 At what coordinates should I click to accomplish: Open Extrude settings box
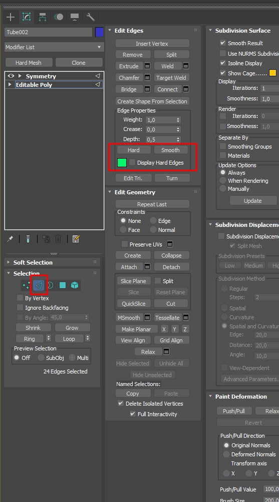click(x=147, y=66)
